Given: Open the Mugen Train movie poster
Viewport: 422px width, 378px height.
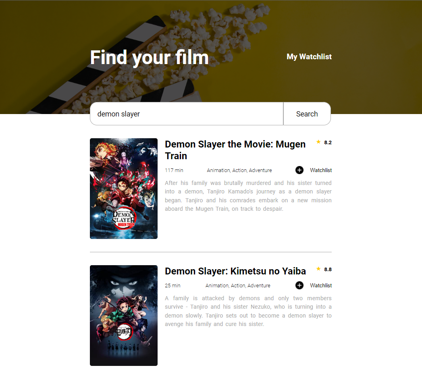Looking at the screenshot, I should point(124,189).
